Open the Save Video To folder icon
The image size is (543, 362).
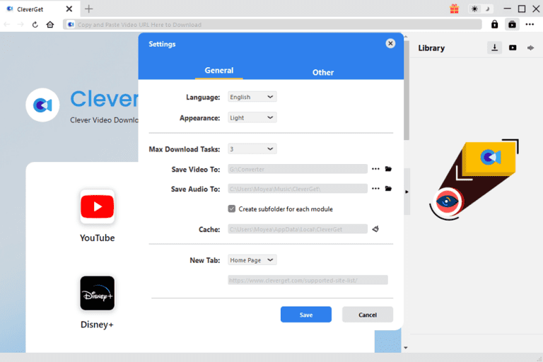(388, 169)
